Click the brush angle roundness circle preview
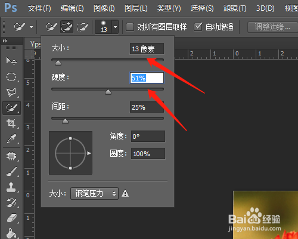 [x=71, y=153]
